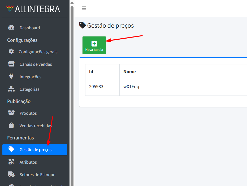Image resolution: width=247 pixels, height=186 pixels.
Task: Click the Categorias hierarchy icon
Action: click(11, 89)
